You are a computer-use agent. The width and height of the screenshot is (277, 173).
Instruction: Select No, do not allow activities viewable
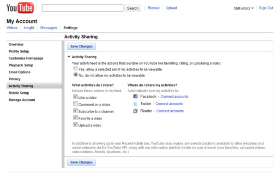pos(76,74)
